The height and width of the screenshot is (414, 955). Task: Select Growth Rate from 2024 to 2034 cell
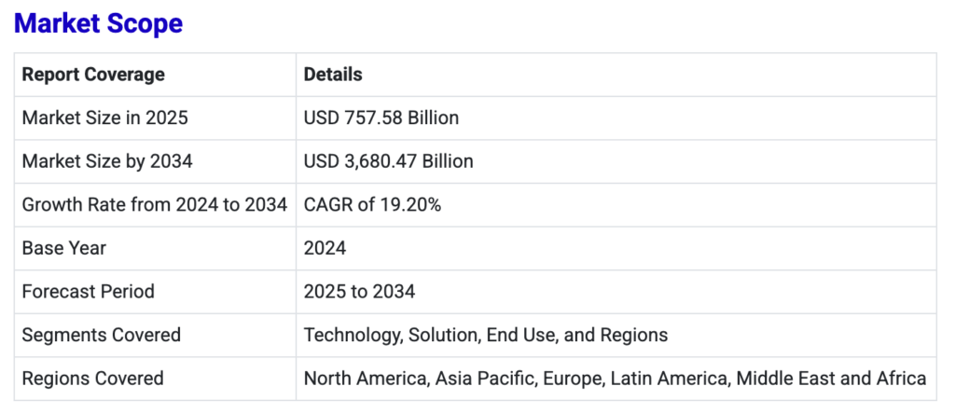tap(155, 204)
